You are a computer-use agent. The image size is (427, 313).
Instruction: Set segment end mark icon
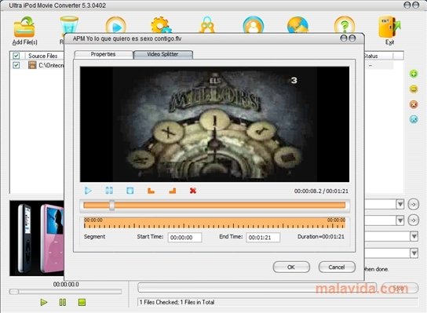[x=173, y=191]
